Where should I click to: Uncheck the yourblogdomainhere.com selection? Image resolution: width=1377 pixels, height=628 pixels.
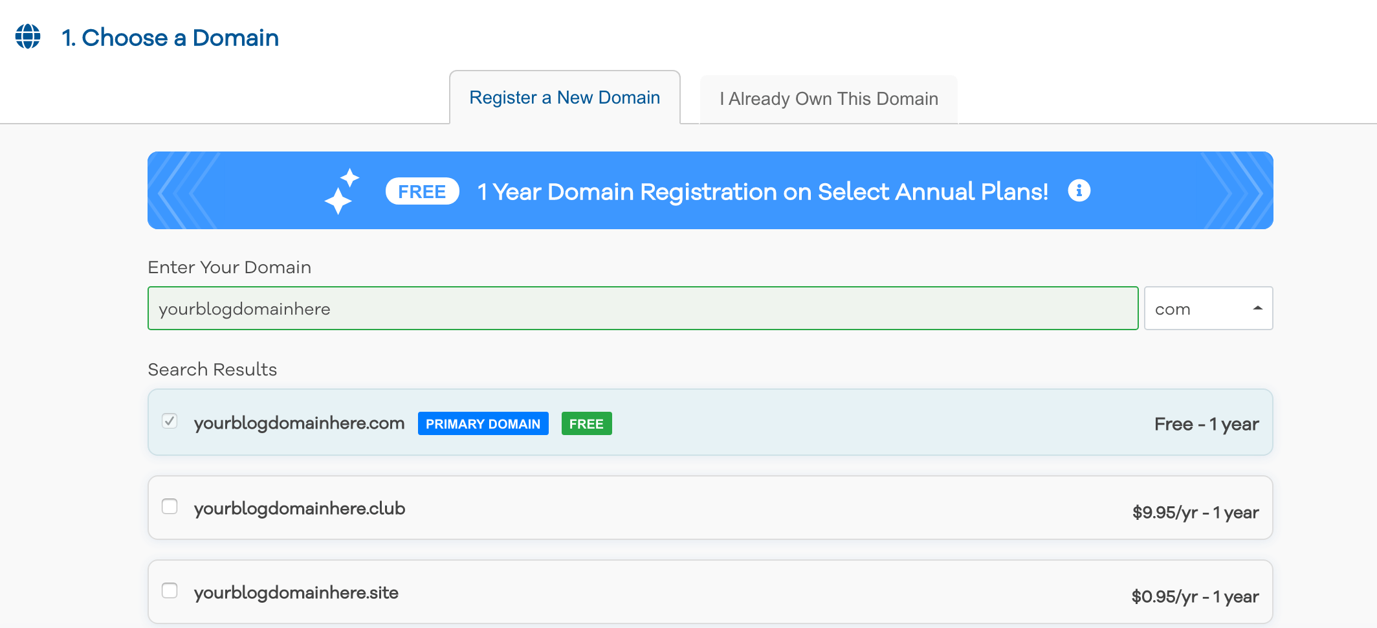point(170,421)
